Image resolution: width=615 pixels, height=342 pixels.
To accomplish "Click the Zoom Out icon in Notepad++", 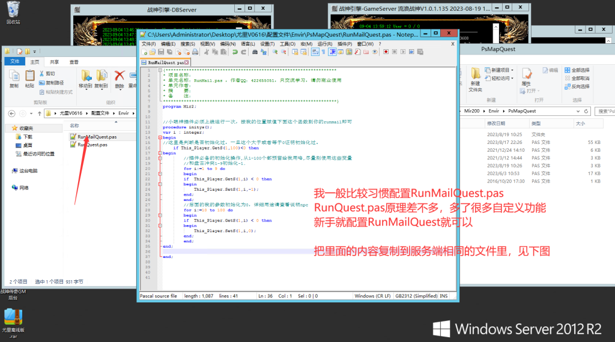I will point(283,52).
